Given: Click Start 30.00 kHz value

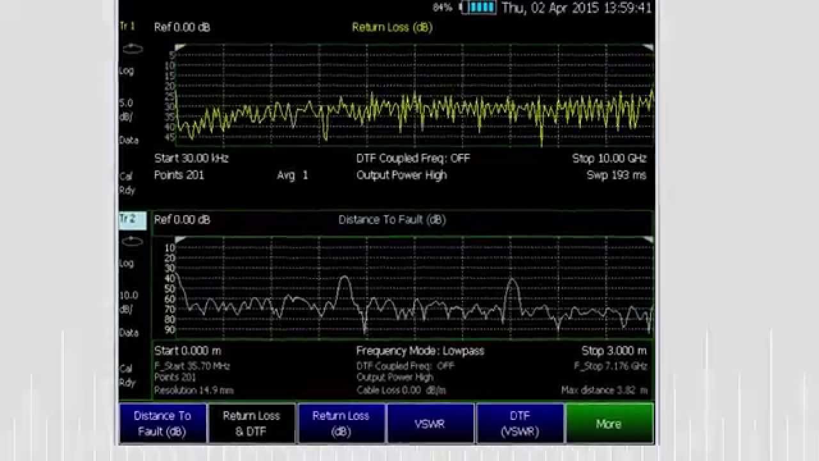Looking at the screenshot, I should (x=191, y=158).
